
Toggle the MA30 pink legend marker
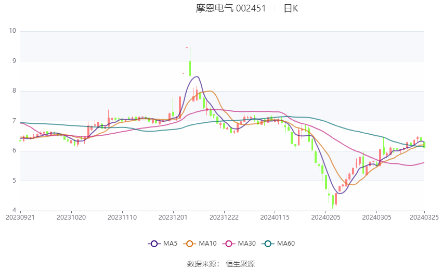point(229,244)
